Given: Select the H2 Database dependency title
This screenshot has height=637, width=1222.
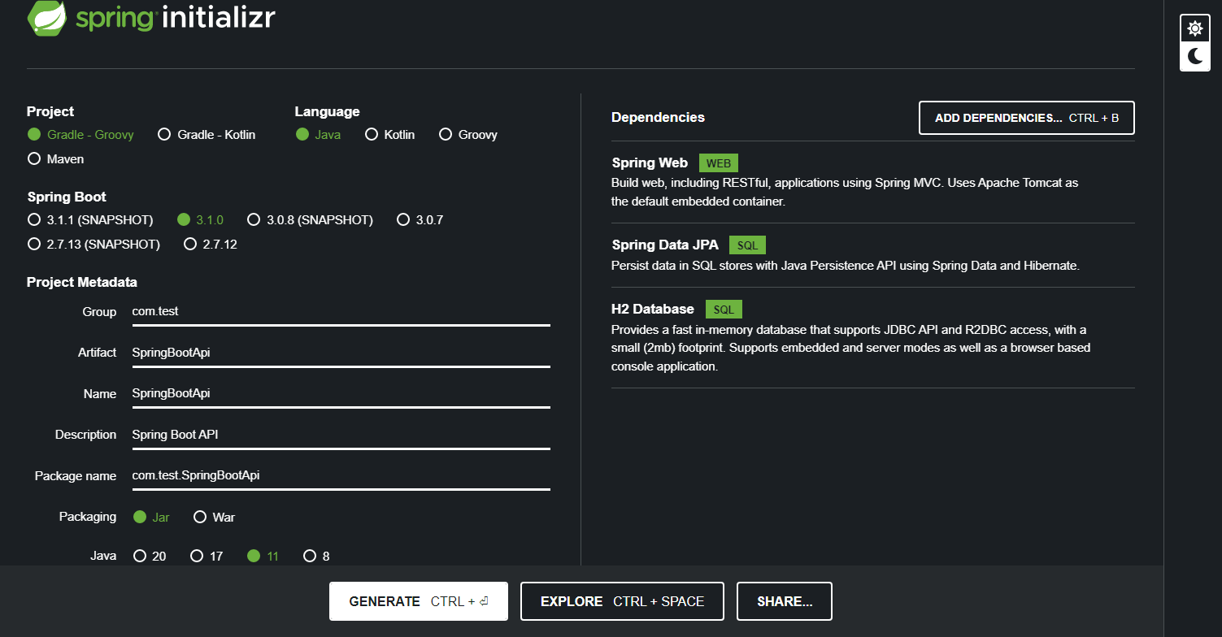Looking at the screenshot, I should [x=653, y=310].
